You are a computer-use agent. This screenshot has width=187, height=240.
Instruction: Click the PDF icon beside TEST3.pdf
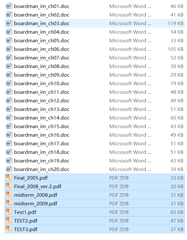coord(9,229)
